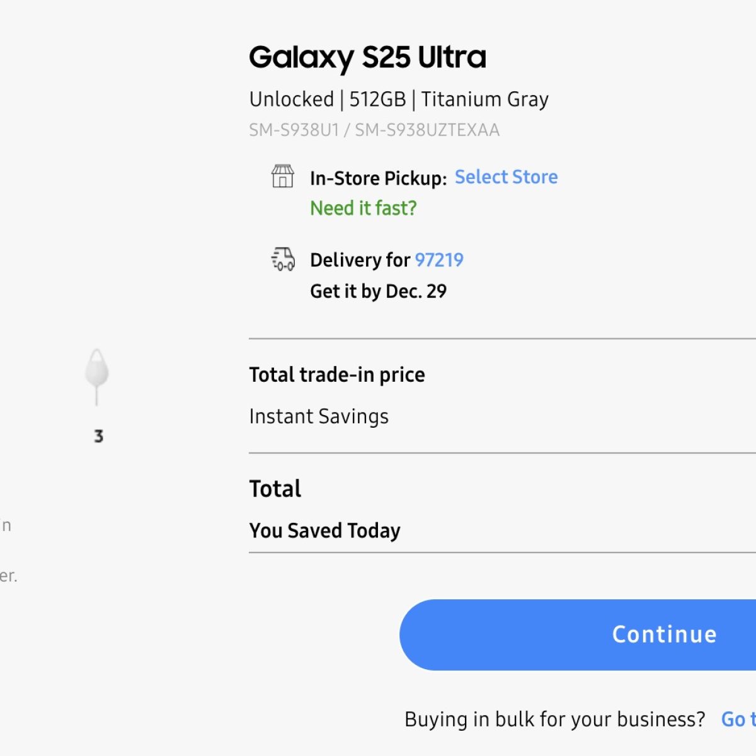Click the "Buying in bulk for your business?" text
The image size is (756, 756).
pyautogui.click(x=554, y=719)
